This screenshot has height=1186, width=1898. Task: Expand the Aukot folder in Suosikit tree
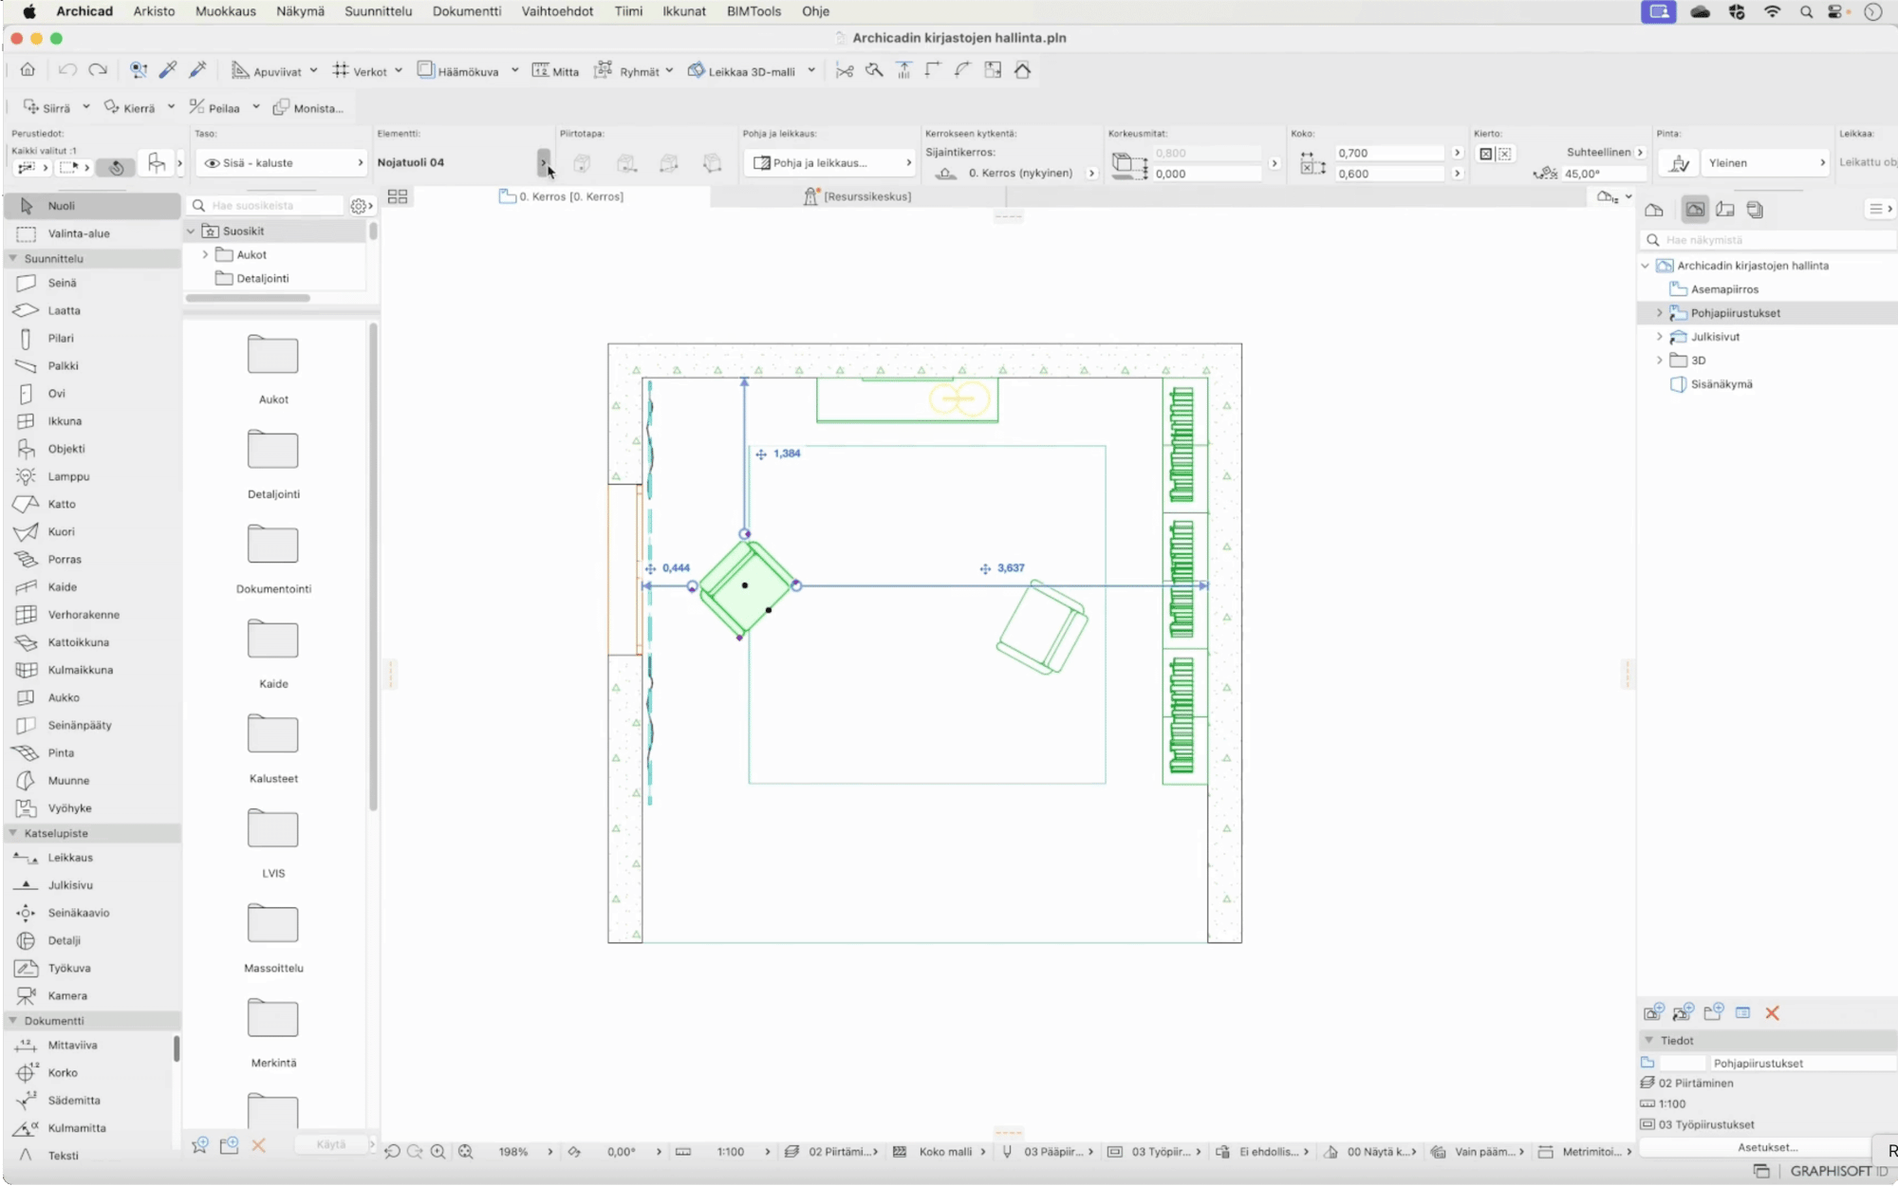point(205,254)
